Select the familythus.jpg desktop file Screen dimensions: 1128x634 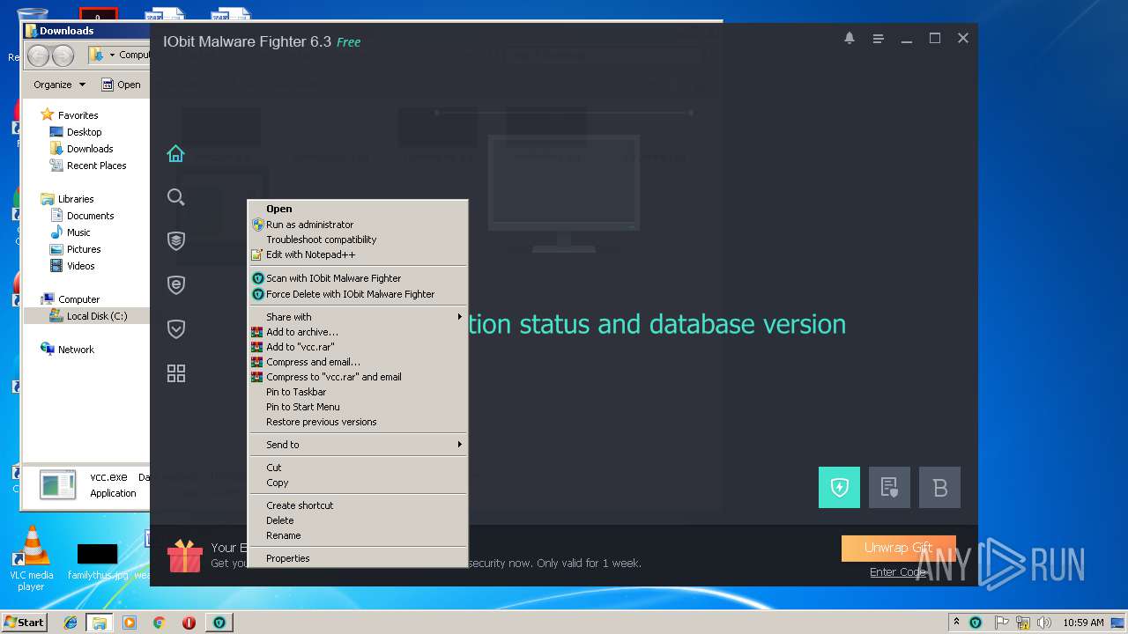point(97,561)
